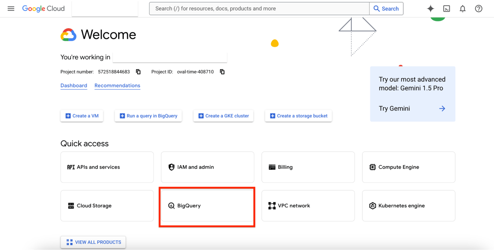Image resolution: width=494 pixels, height=250 pixels.
Task: Copy the project ID
Action: point(222,72)
